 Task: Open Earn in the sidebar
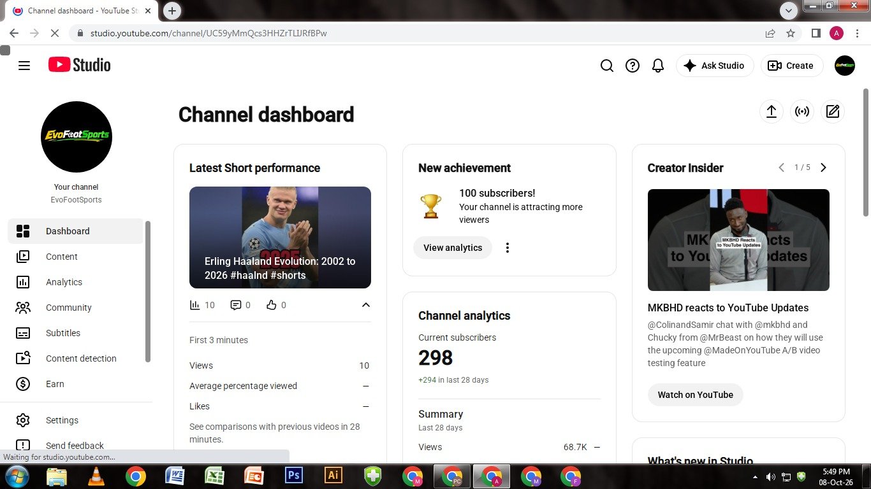tap(75, 384)
